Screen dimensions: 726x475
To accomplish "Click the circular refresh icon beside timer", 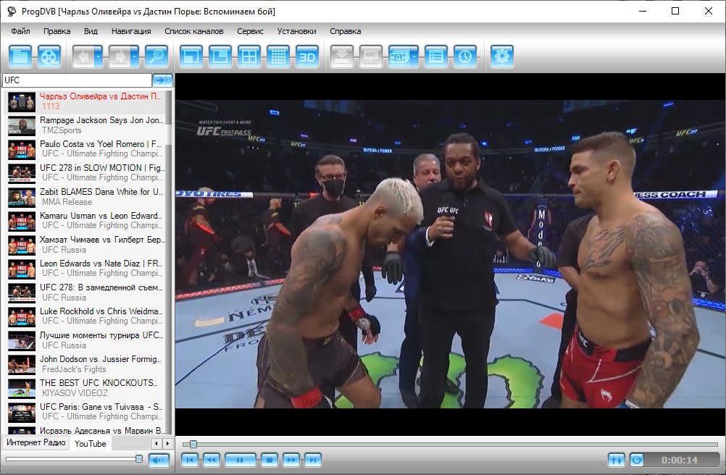I will [x=637, y=460].
